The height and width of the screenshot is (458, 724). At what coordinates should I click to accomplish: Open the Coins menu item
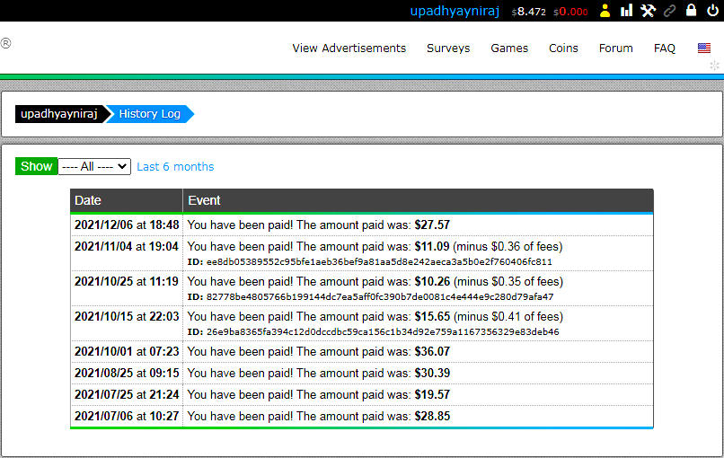pos(563,48)
